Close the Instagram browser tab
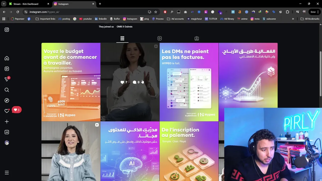Screen dimensions: 322x181 [93, 4]
